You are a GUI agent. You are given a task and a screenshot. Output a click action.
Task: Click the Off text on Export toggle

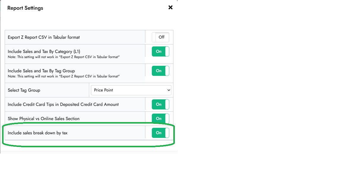[161, 37]
